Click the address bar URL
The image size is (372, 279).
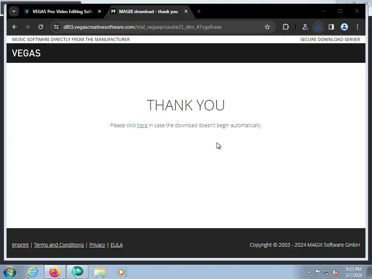tap(142, 27)
